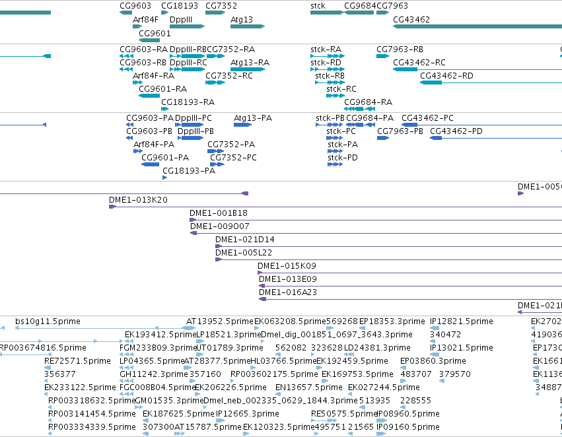Click the CG9603 gene label
The image size is (562, 437).
[135, 6]
